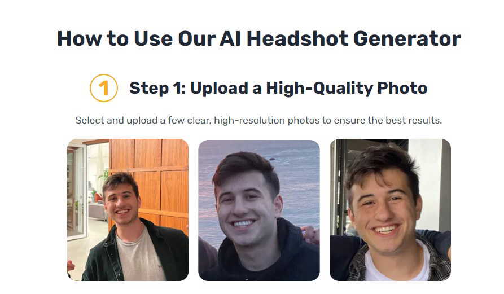Choose the photo with the plaid shirt
This screenshot has width=504, height=294.
(x=390, y=209)
